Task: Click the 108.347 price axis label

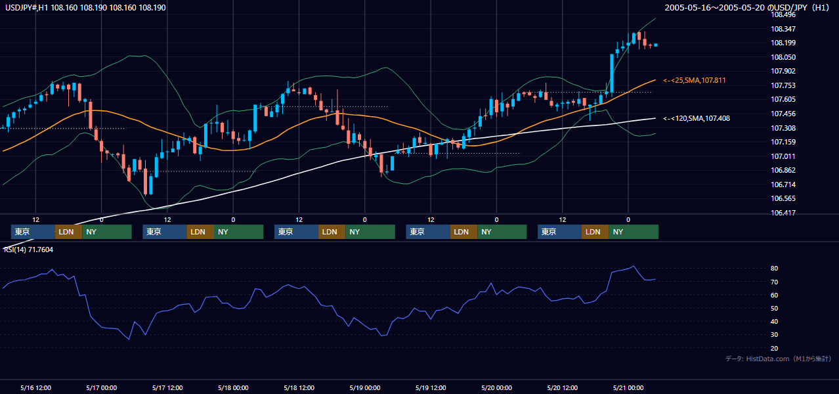Action: pyautogui.click(x=784, y=29)
